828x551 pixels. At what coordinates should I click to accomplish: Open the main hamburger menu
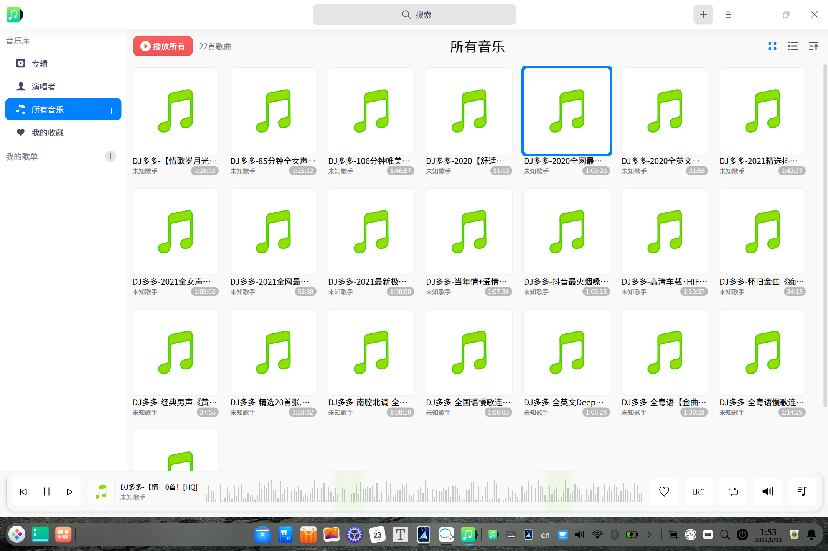(728, 15)
